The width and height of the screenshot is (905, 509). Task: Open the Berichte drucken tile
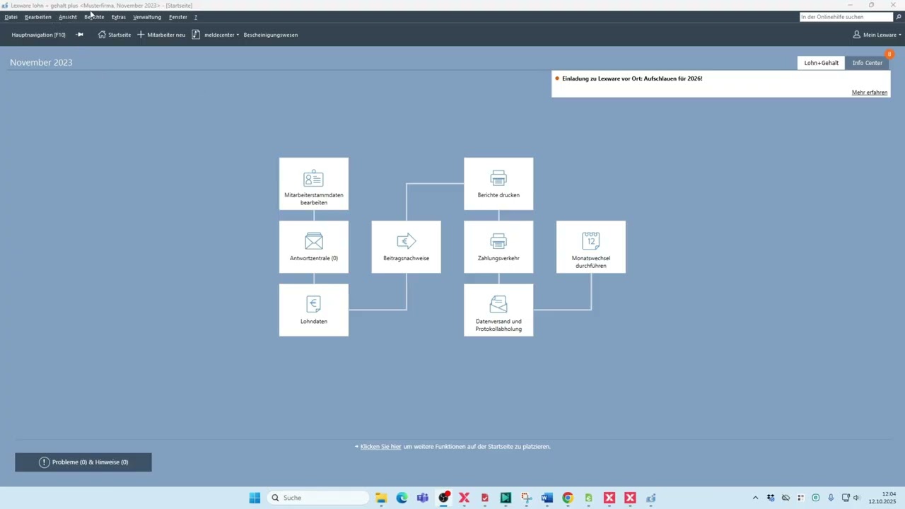pyautogui.click(x=498, y=184)
